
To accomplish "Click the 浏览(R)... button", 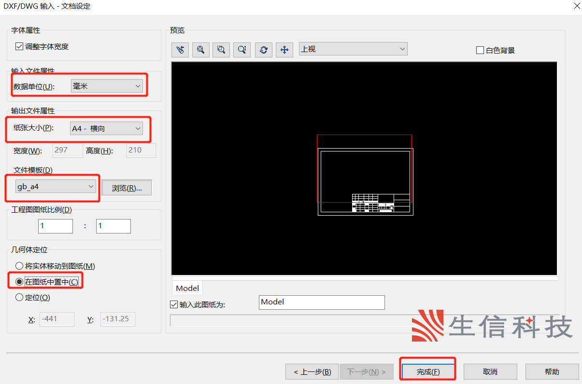I will 127,188.
